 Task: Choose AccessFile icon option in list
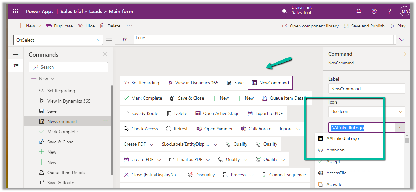pyautogui.click(x=336, y=173)
